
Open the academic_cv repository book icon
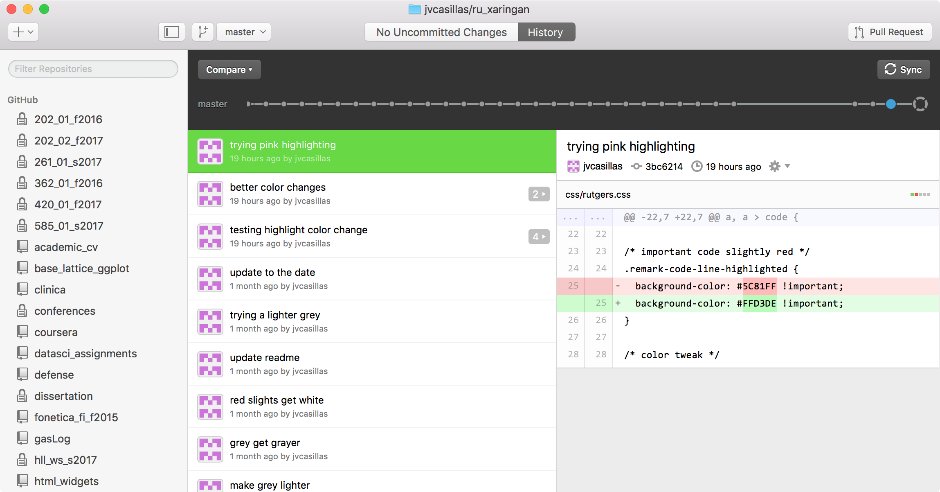tap(22, 247)
